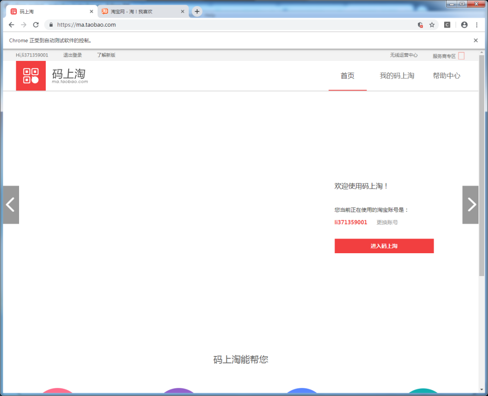Bookmark this page with the star icon
Viewport: 488px width, 396px height.
click(432, 25)
